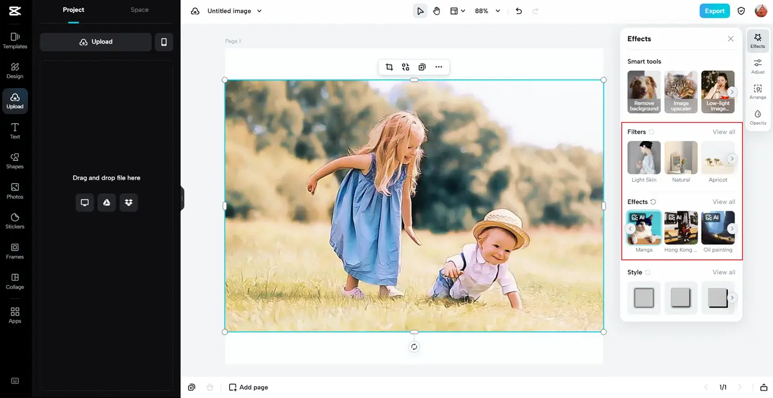
Task: Open the Collage panel
Action: [x=15, y=281]
